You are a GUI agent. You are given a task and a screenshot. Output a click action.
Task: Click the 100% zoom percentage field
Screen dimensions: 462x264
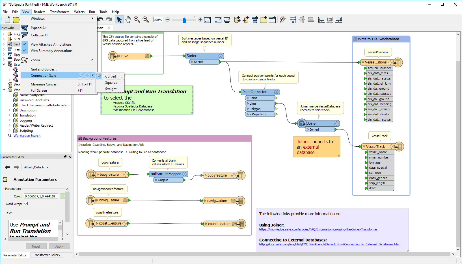tap(158, 20)
